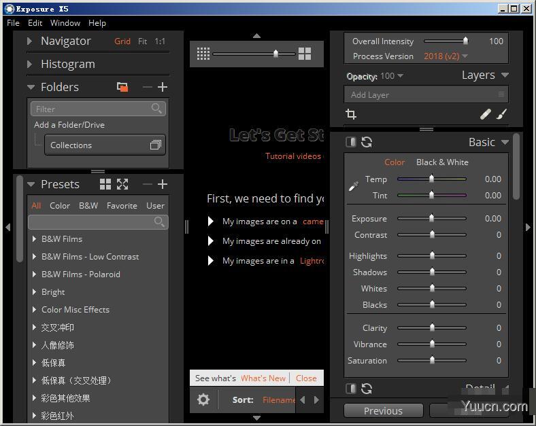Add a folder with plus icon
The image size is (536, 426).
point(163,87)
